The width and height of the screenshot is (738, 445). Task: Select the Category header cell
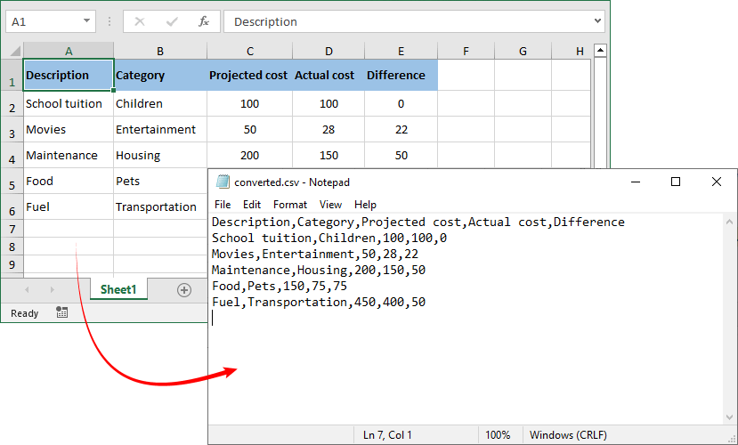160,75
